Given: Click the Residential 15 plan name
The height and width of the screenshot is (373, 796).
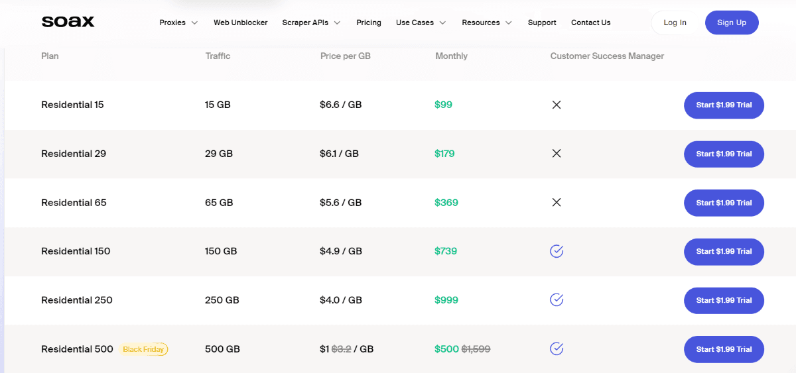Looking at the screenshot, I should coord(72,105).
